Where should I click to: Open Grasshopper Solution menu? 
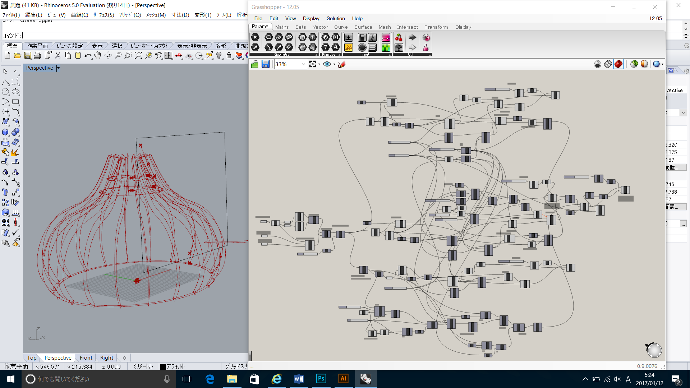pos(336,18)
